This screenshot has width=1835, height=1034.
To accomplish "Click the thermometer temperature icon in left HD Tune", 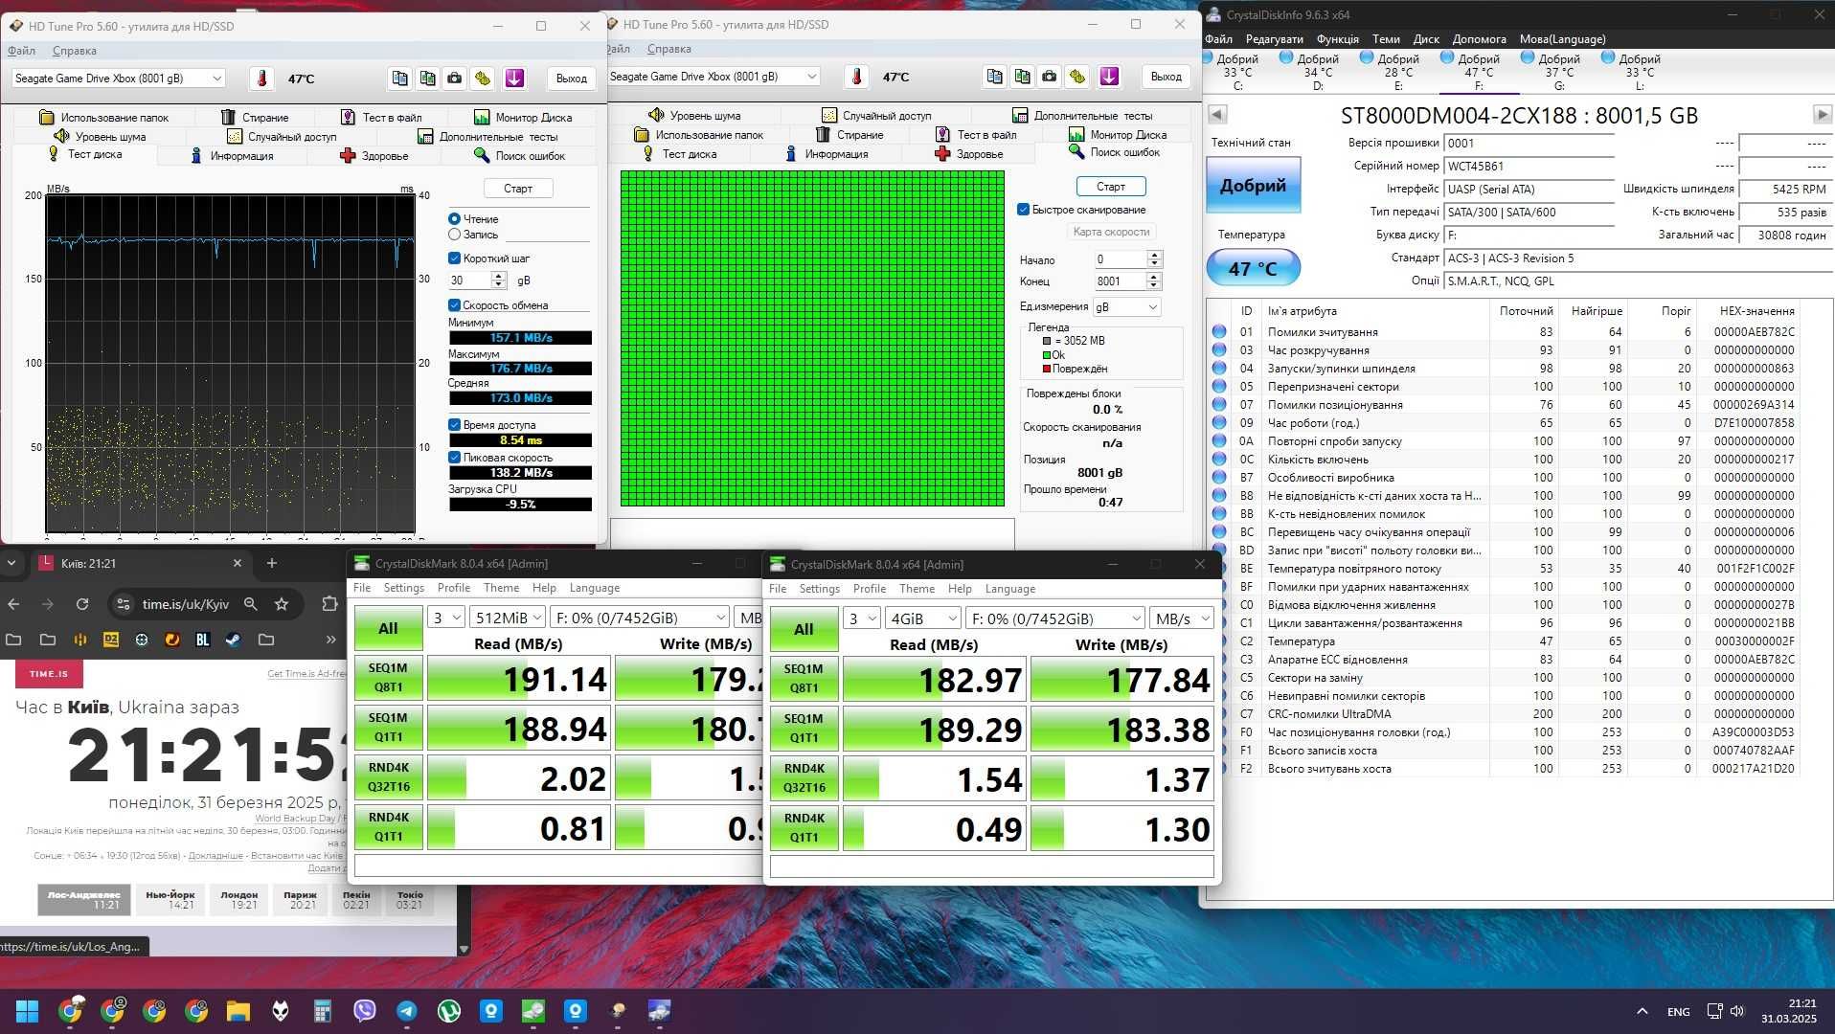I will point(261,79).
